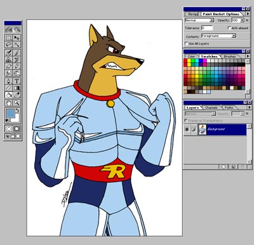
Task: Select the Blur tool
Action: click(9, 73)
